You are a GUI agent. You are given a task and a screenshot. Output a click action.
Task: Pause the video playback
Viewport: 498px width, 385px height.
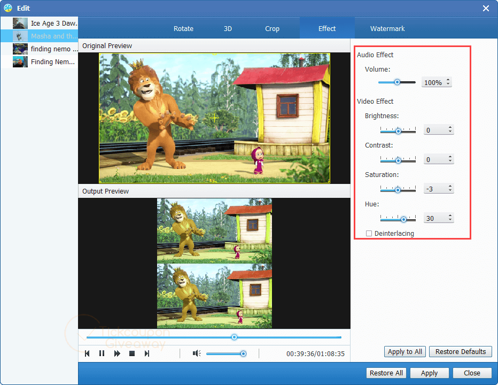(102, 353)
